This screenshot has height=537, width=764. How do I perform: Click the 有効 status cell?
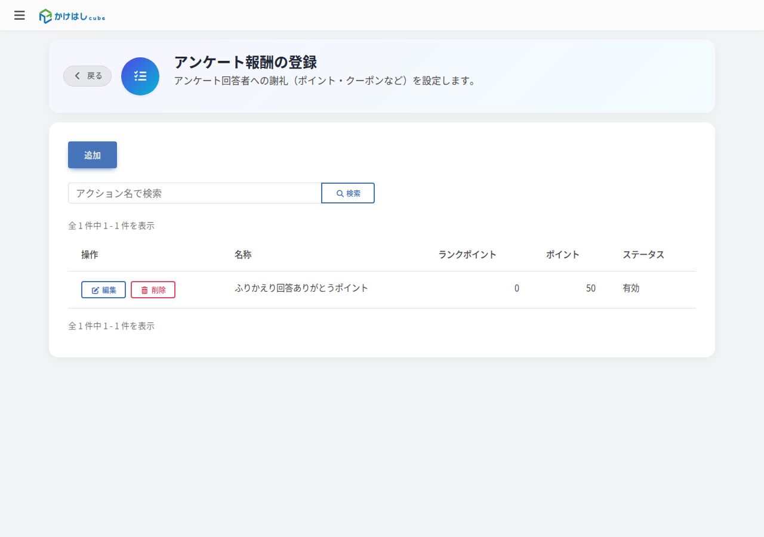tap(631, 288)
